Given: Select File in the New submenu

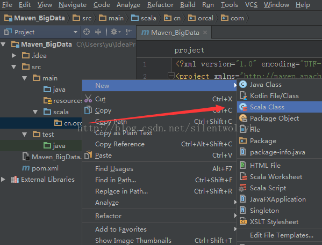Looking at the screenshot, I should (280, 129).
